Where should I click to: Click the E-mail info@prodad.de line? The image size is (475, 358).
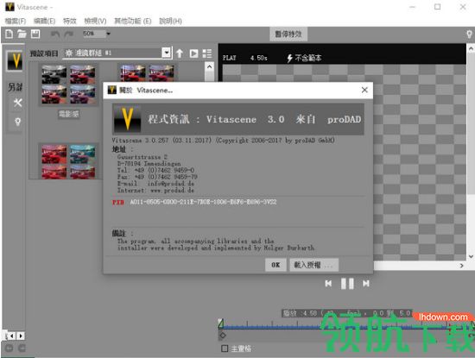(x=155, y=184)
